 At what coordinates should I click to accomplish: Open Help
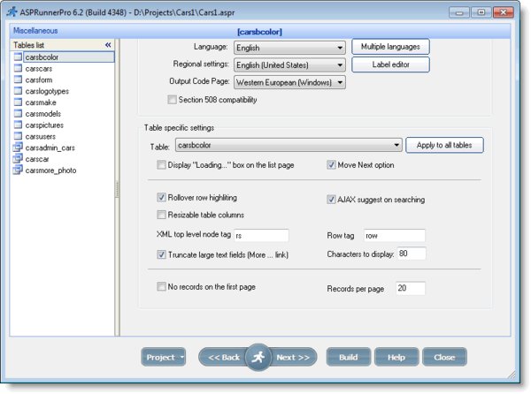396,357
